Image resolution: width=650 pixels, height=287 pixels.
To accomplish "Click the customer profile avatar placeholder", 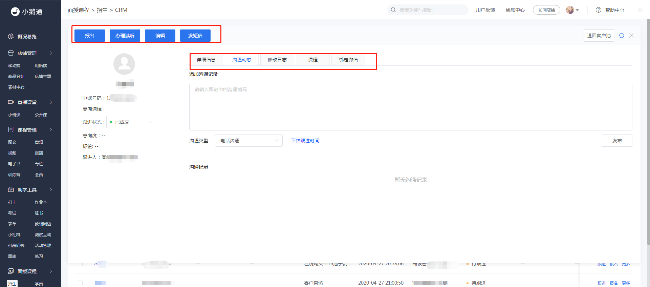I will point(124,64).
